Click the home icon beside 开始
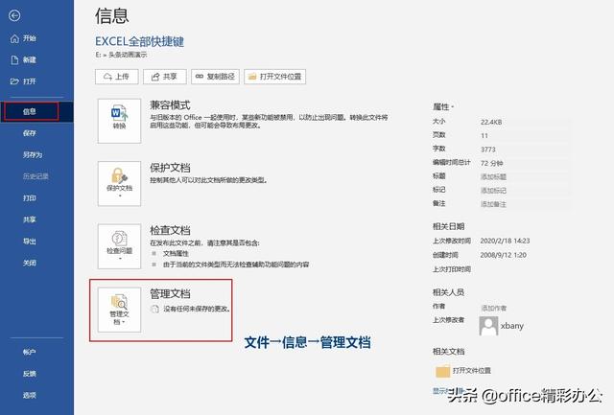The image size is (614, 415). [x=14, y=38]
